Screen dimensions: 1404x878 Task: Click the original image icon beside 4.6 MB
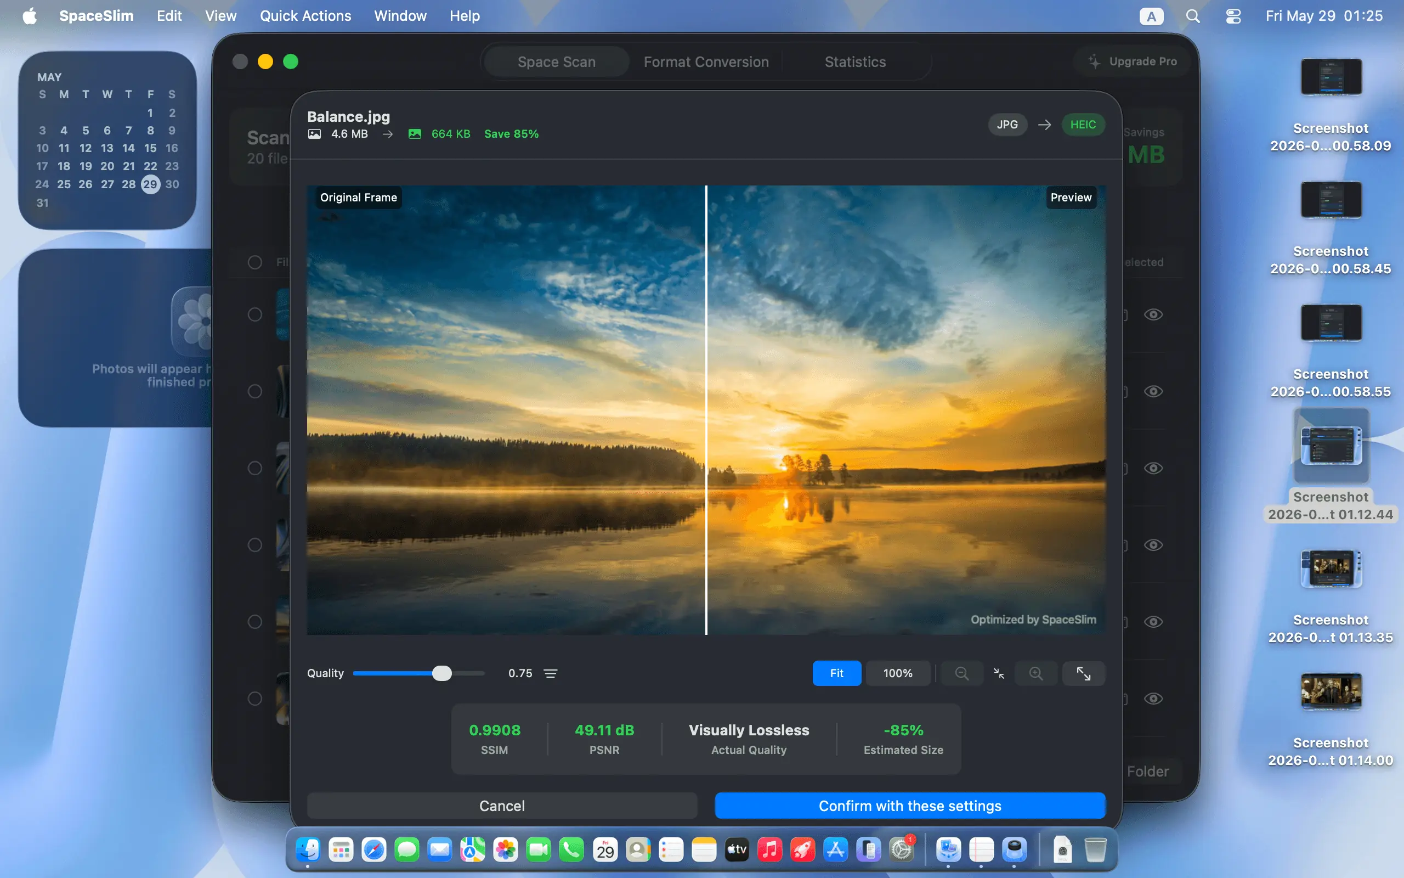314,134
